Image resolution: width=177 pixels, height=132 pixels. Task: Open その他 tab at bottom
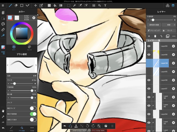pyautogui.click(x=32, y=129)
